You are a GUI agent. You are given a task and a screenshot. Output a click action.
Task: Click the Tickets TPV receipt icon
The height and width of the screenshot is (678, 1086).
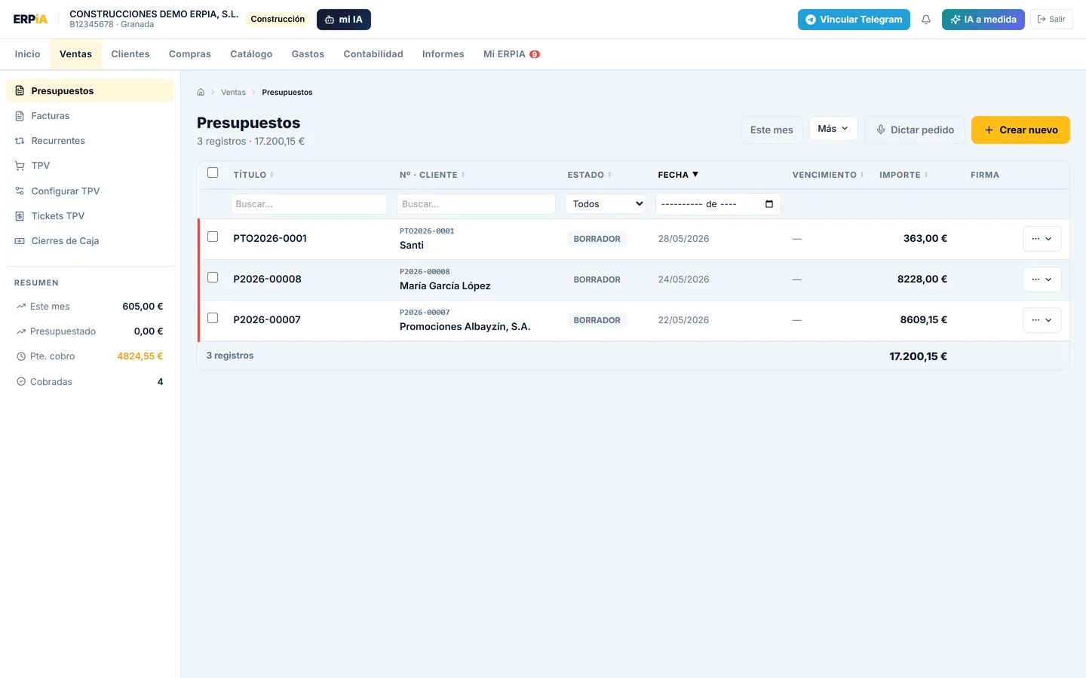click(x=20, y=216)
